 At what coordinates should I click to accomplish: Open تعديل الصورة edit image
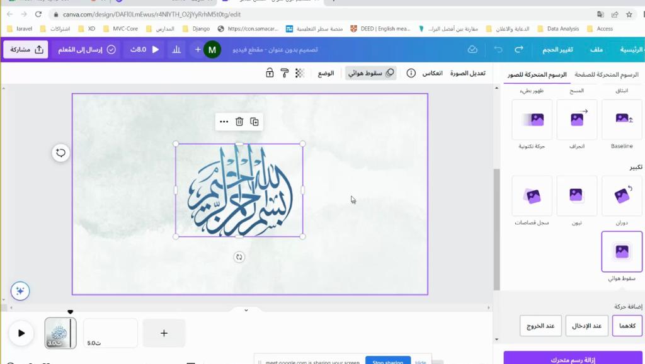click(468, 73)
